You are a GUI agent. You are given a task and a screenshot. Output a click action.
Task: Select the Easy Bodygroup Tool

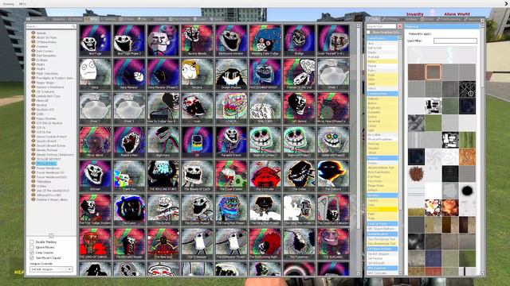point(382,239)
